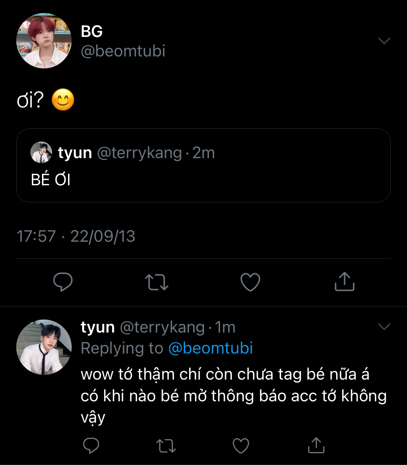
Task: Open tyun's small avatar in quoted tweet
Action: (x=41, y=152)
